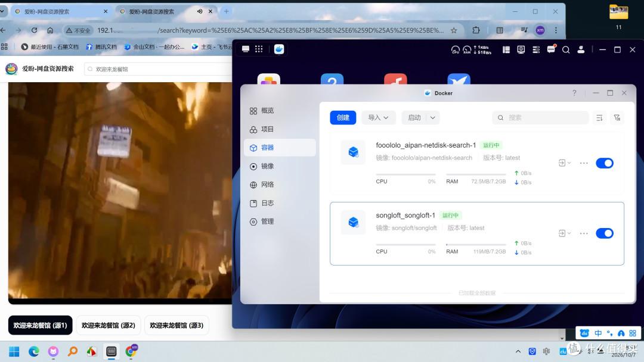The image size is (644, 362).
Task: Toggle off the songloft_songloft-1 container switch
Action: point(605,233)
